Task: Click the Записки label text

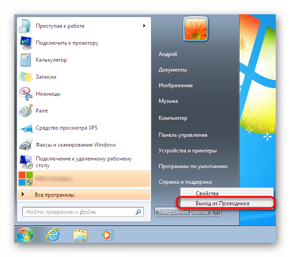Action: point(46,77)
